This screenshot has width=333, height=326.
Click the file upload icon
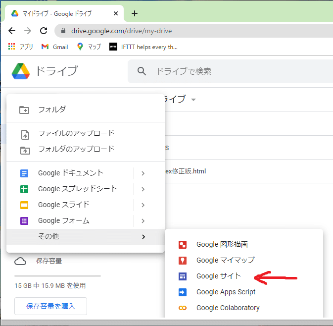[x=25, y=135]
